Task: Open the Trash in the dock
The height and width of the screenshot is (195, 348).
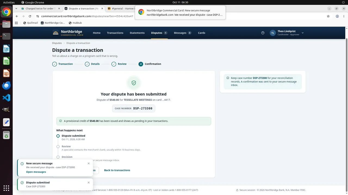Action: (6, 135)
